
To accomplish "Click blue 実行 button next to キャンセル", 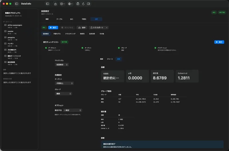I will (x=53, y=28).
